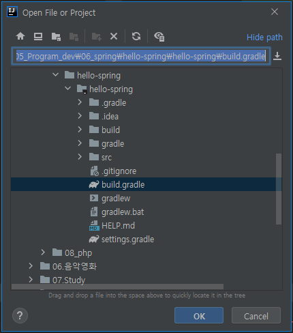Open help with the question mark button

[20, 315]
